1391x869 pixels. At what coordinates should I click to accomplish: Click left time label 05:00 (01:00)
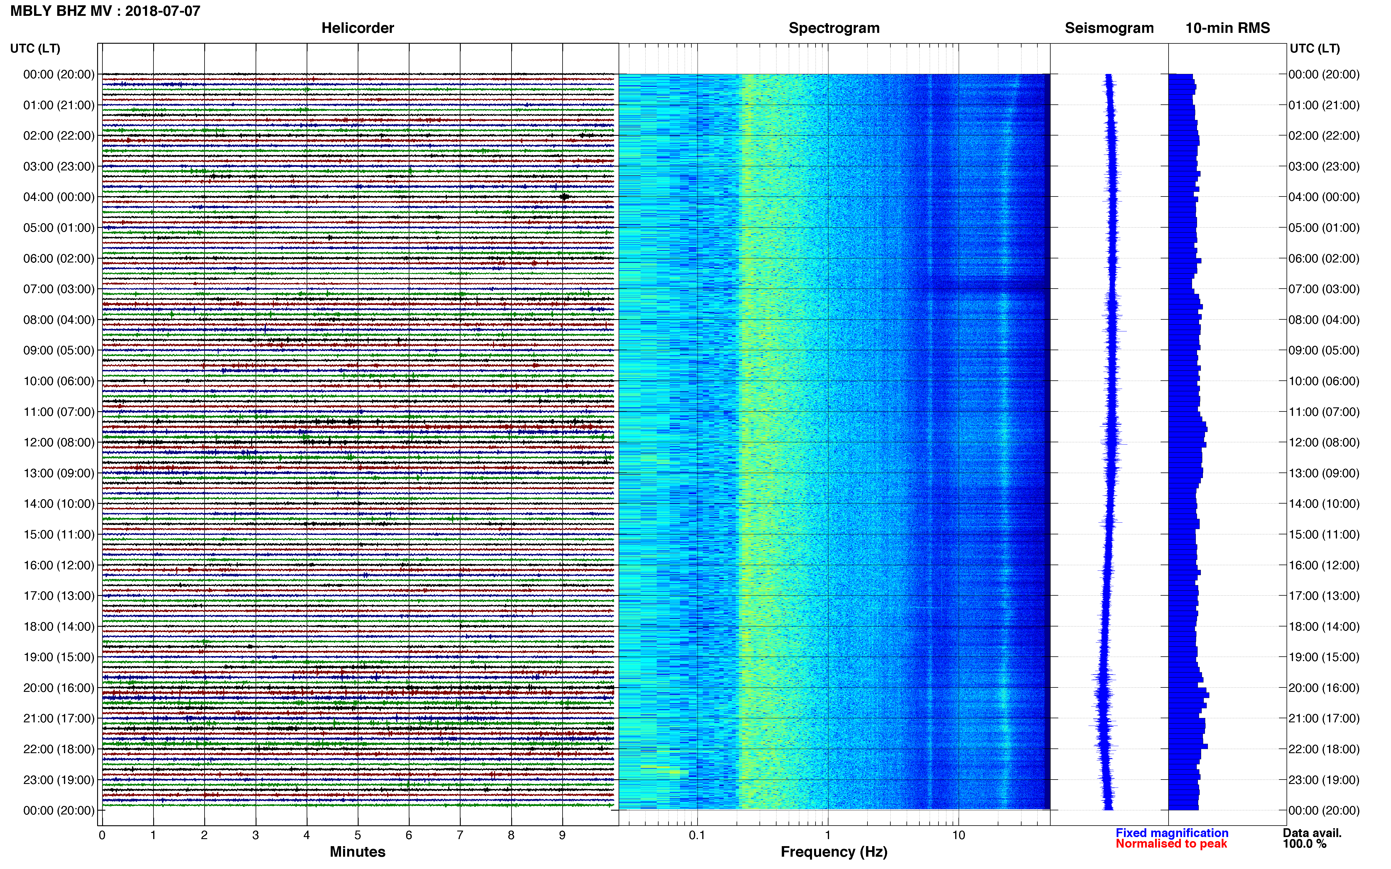[x=59, y=228]
